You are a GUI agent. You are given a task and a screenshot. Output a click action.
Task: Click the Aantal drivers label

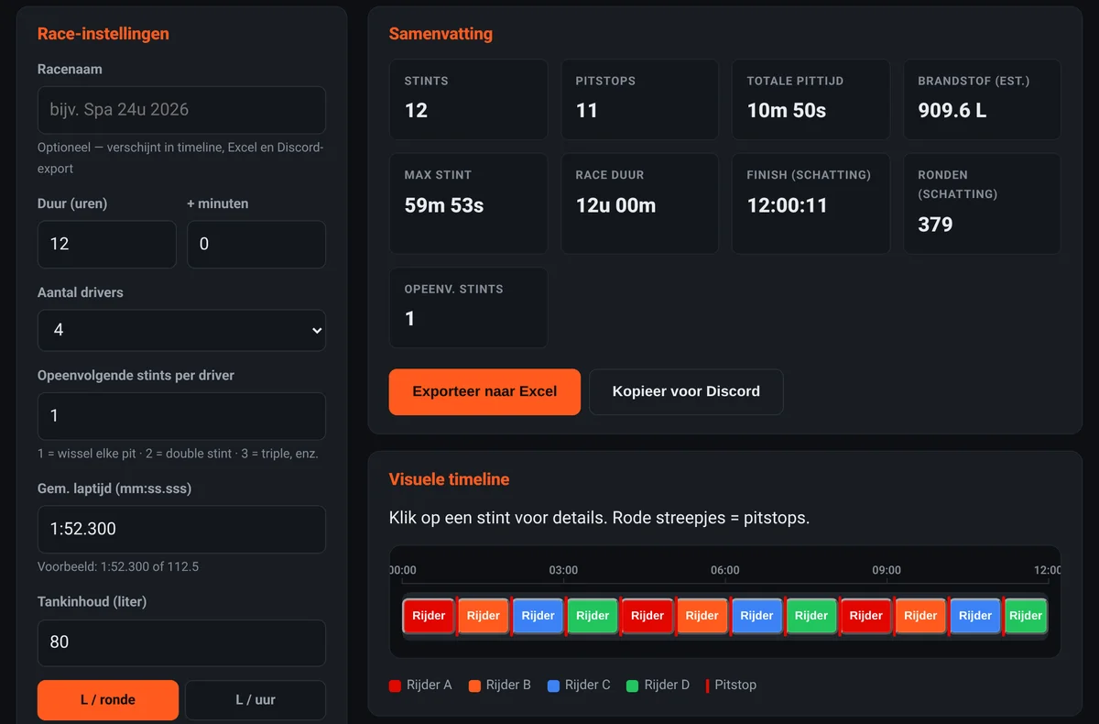[81, 292]
